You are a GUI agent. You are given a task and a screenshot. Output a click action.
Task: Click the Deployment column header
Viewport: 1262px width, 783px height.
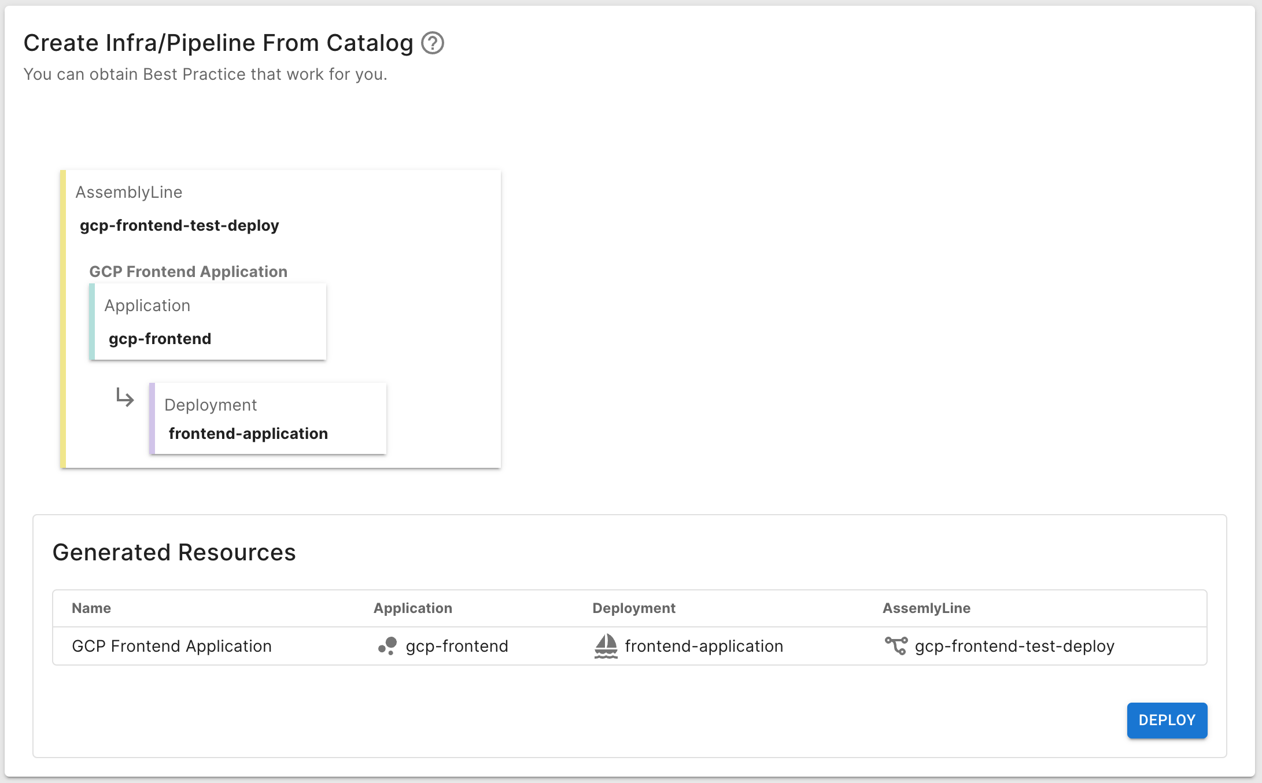click(x=633, y=608)
